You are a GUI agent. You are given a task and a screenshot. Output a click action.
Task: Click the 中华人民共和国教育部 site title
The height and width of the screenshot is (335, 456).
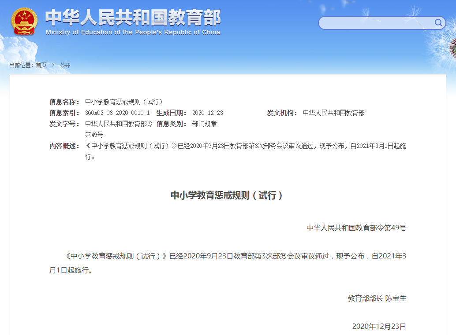tap(133, 18)
